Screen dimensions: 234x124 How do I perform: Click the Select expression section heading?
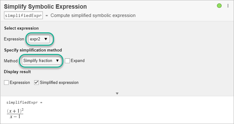[21, 28]
